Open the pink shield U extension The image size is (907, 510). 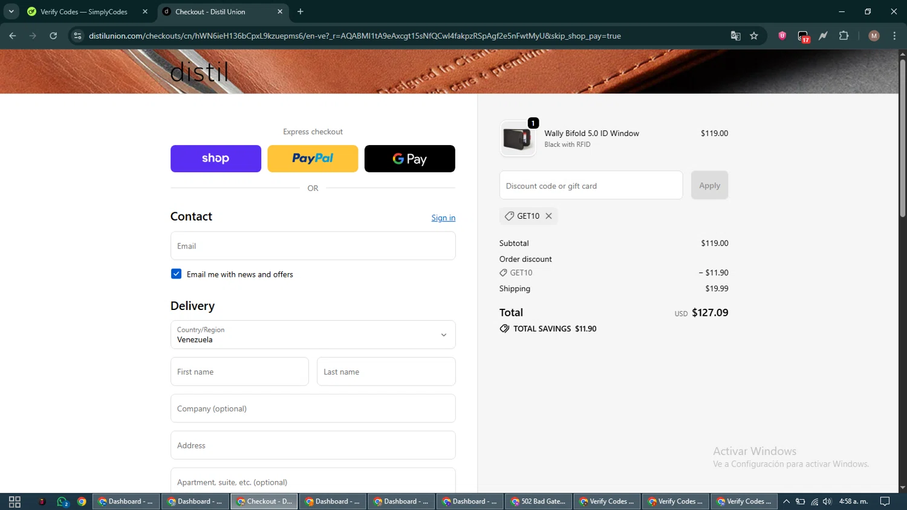coord(782,36)
